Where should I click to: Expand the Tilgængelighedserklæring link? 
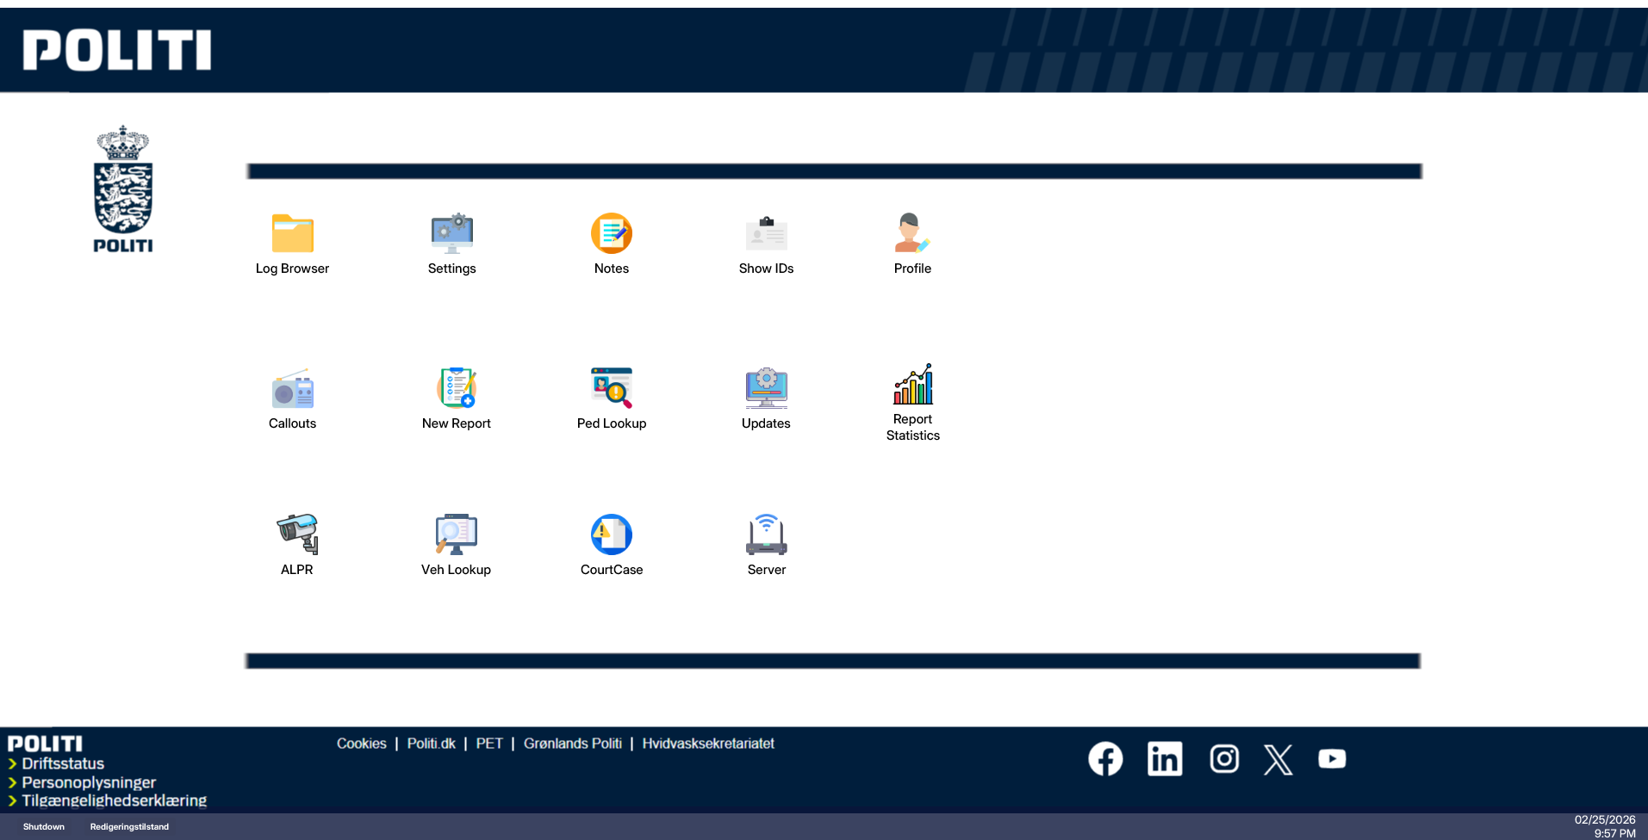coord(114,800)
